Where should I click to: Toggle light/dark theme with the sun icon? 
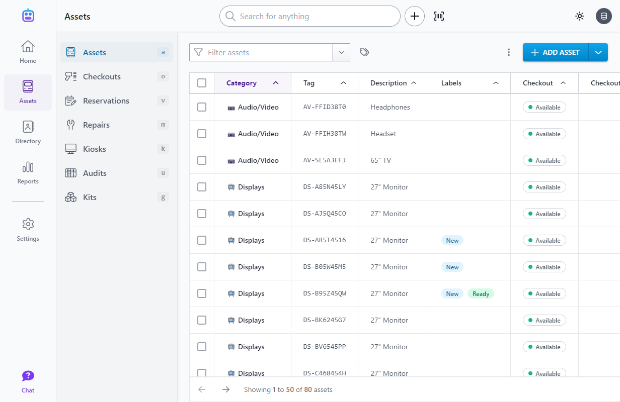(580, 16)
